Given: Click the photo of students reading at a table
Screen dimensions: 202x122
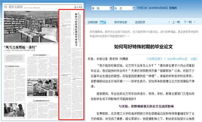Looking at the screenshot, I should click(x=43, y=87).
